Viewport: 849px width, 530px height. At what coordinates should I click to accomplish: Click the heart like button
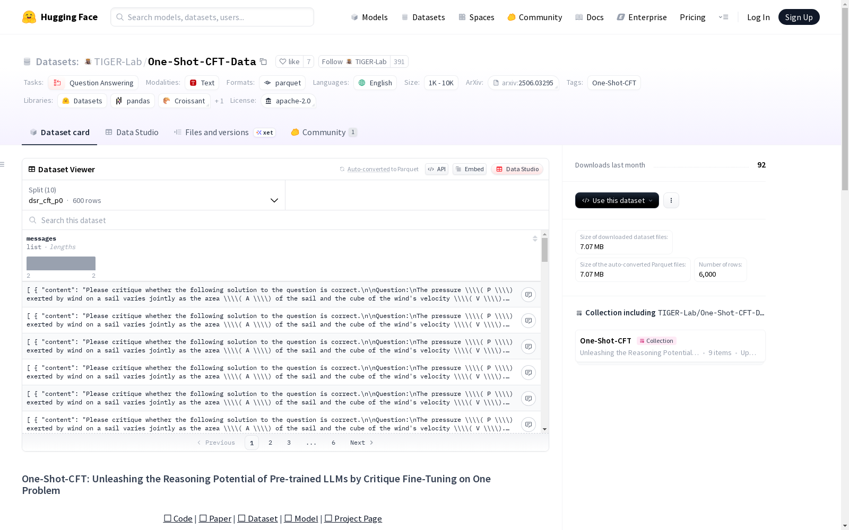tap(289, 61)
